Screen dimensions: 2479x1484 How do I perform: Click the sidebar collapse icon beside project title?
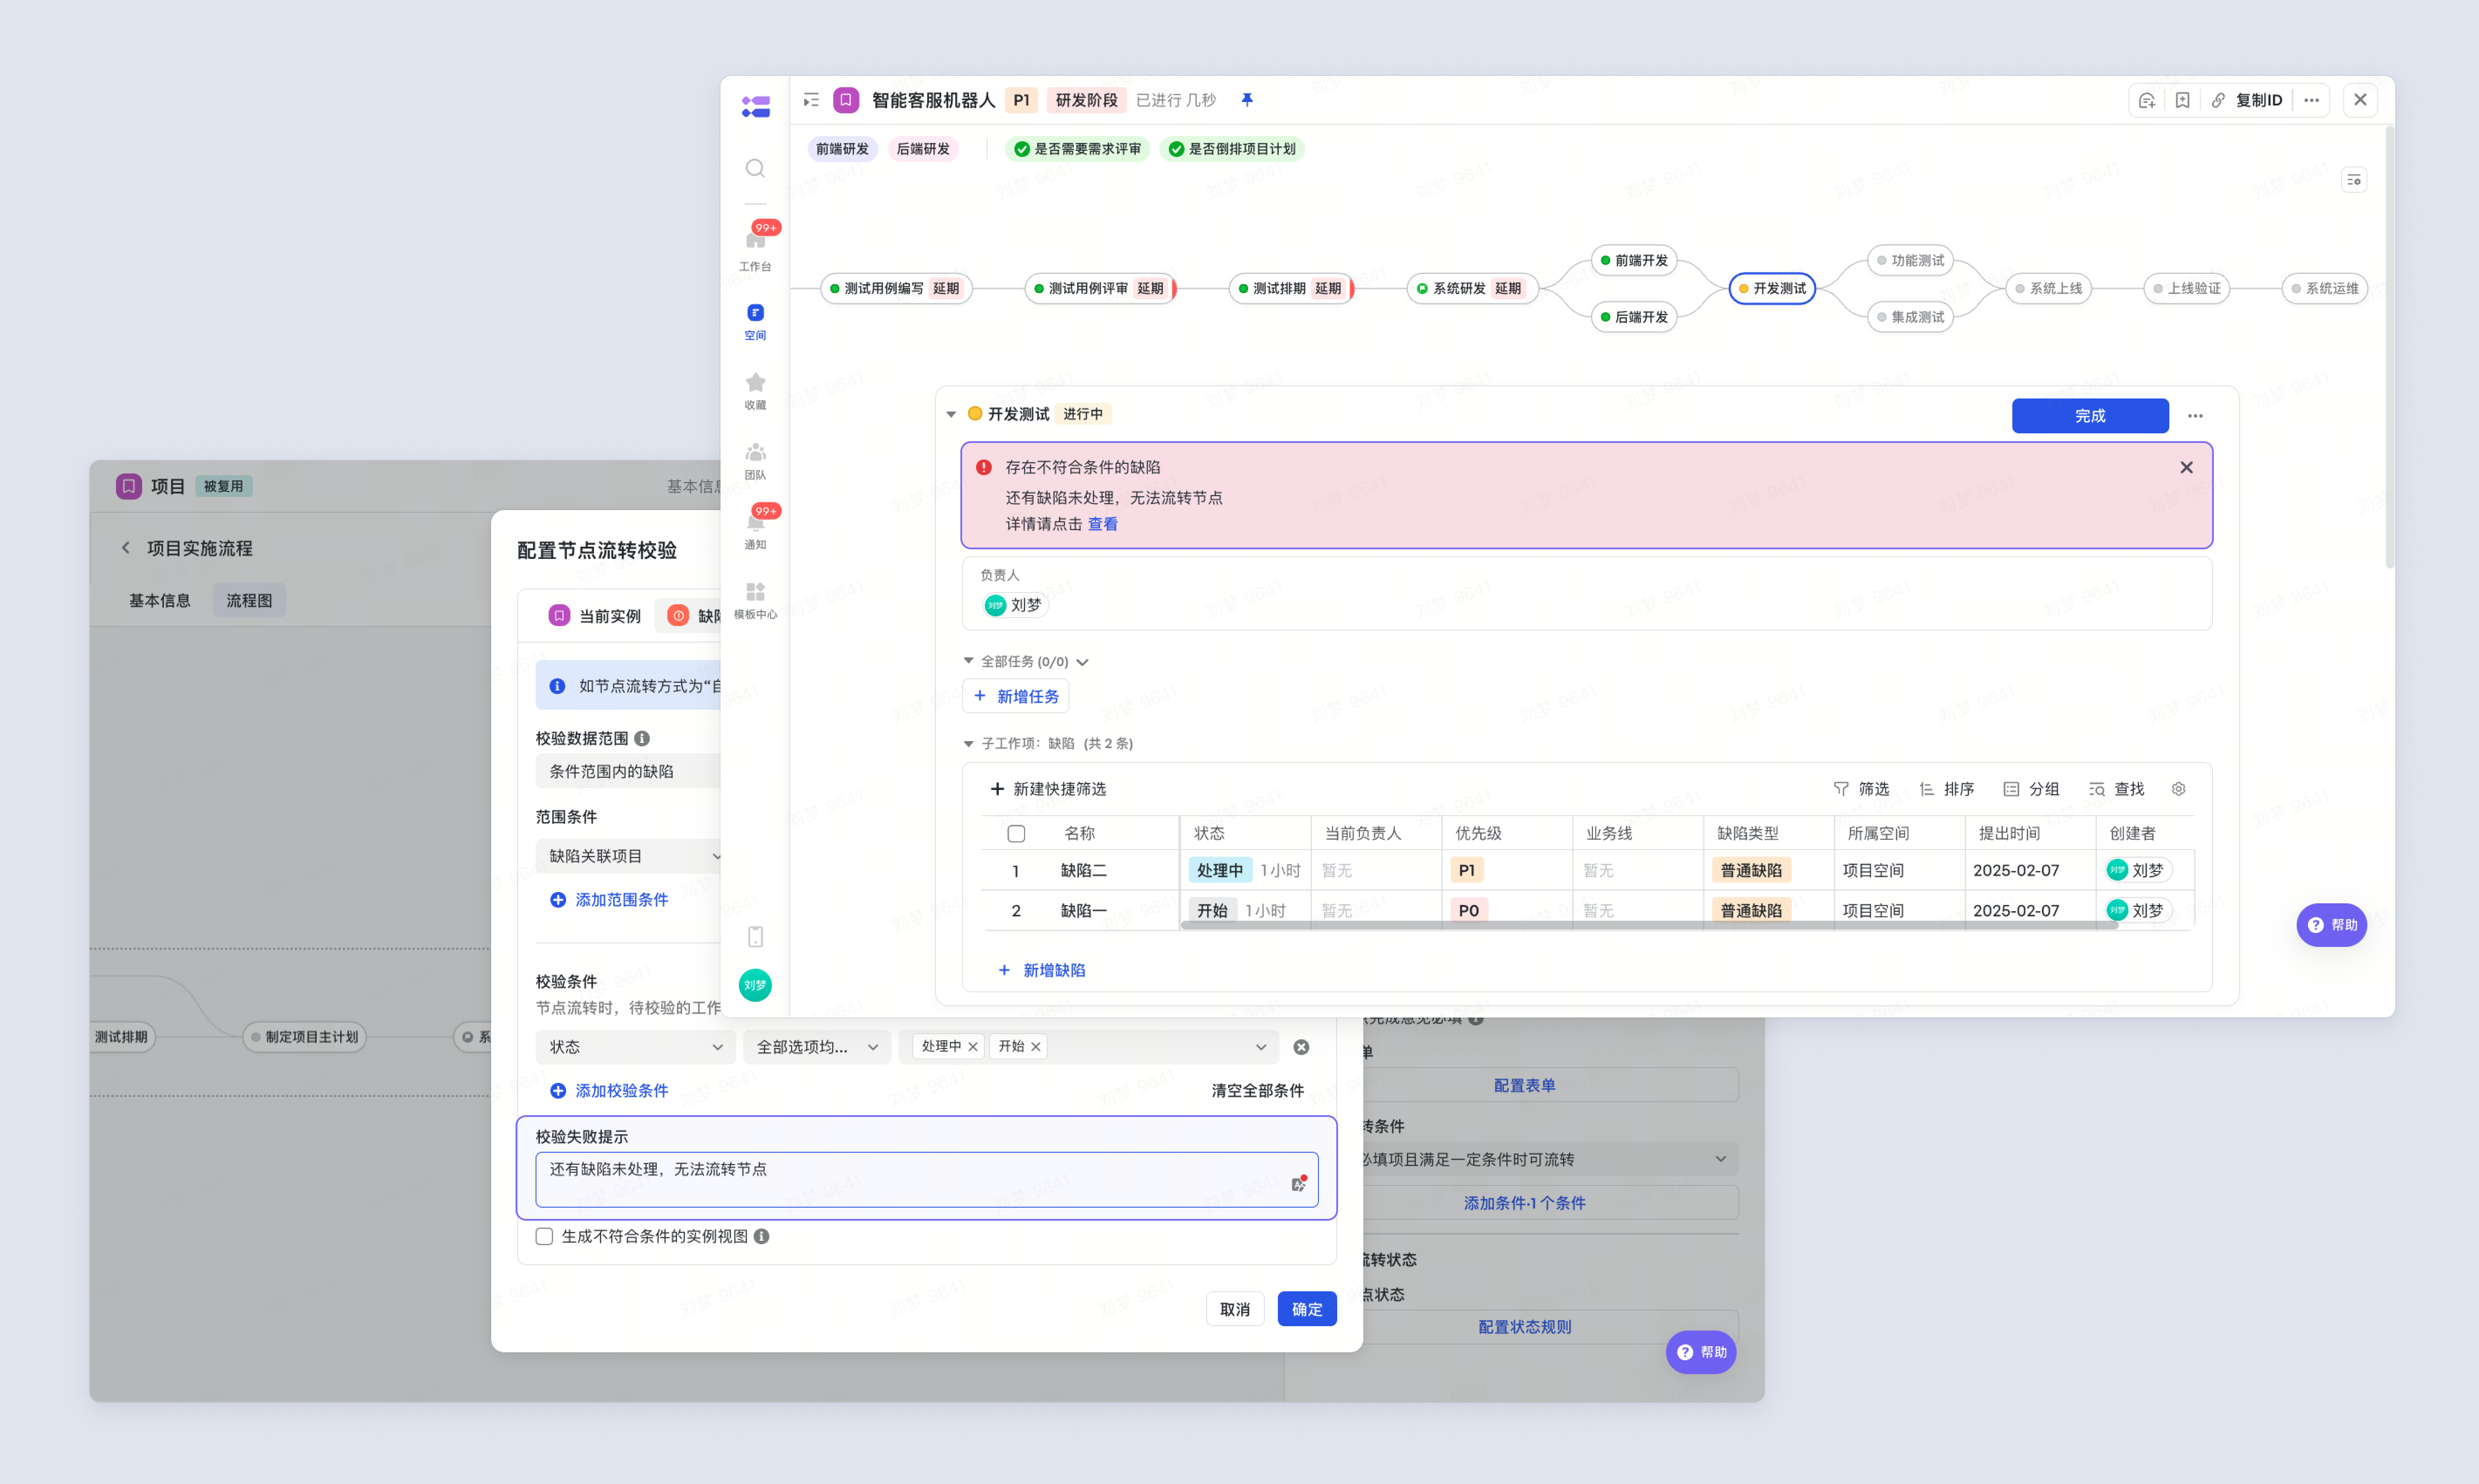pyautogui.click(x=811, y=100)
